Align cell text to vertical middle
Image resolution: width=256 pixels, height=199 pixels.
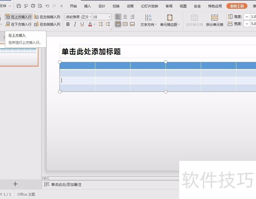point(125,24)
